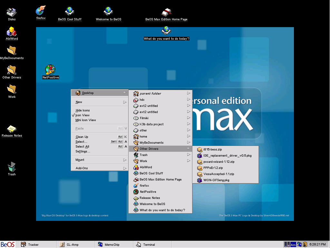Expand MyBeDocuments in the submenu
330x248 pixels.
160,142
